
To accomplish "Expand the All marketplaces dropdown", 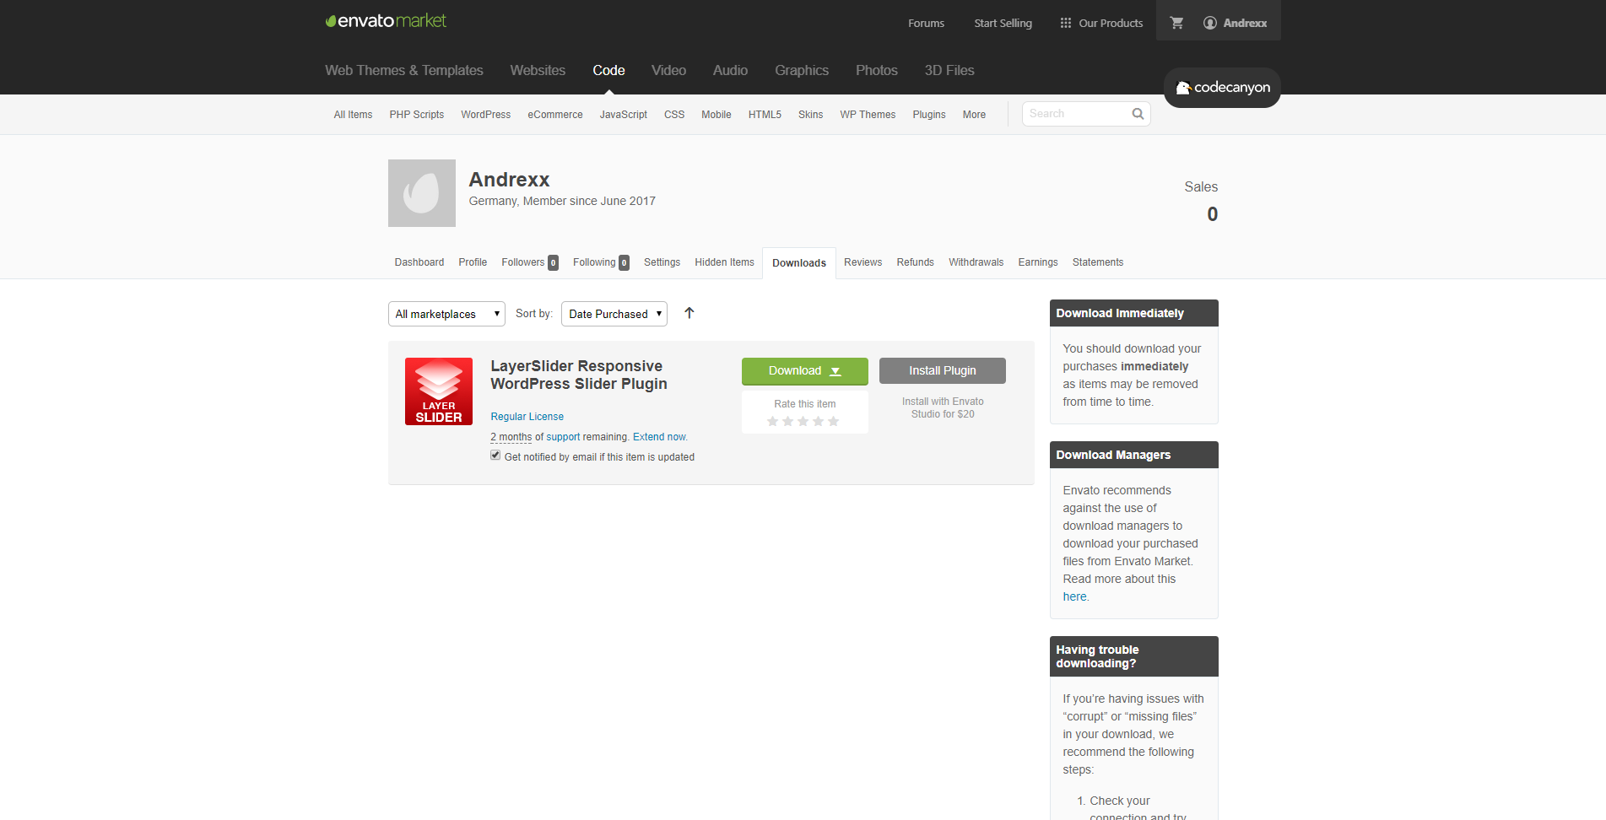I will 446,314.
